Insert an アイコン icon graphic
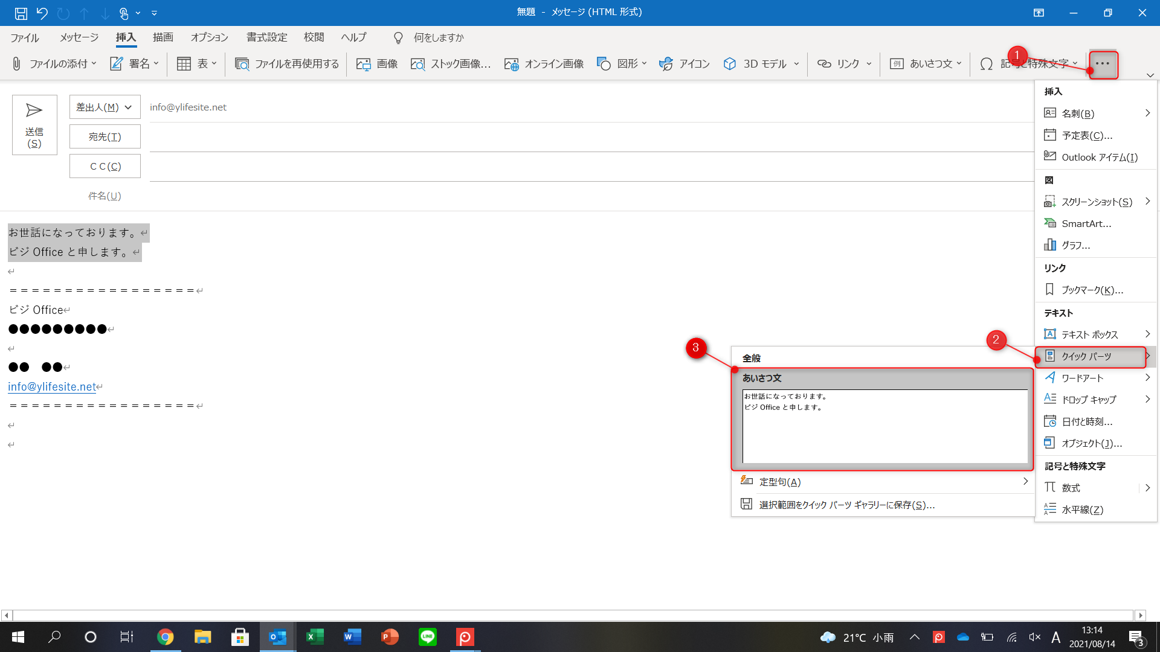 pos(684,63)
